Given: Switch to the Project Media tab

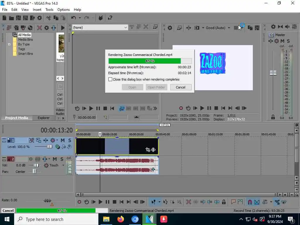Looking at the screenshot, I should 17,118.
